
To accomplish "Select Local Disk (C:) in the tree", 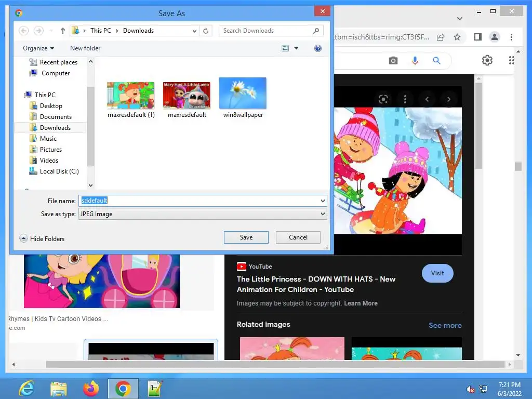I will pyautogui.click(x=54, y=171).
